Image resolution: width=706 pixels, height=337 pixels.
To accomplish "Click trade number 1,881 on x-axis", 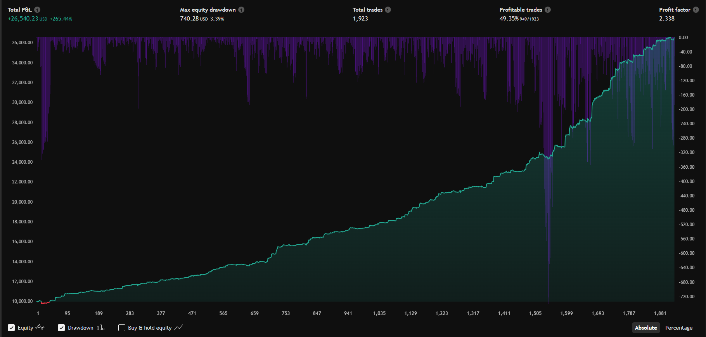I will [x=660, y=313].
